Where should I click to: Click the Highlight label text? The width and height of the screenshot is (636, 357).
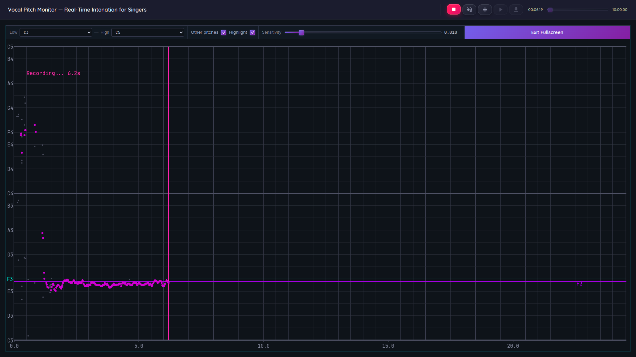coord(238,32)
